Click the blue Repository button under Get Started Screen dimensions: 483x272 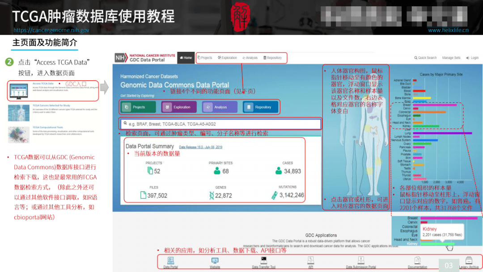260,107
